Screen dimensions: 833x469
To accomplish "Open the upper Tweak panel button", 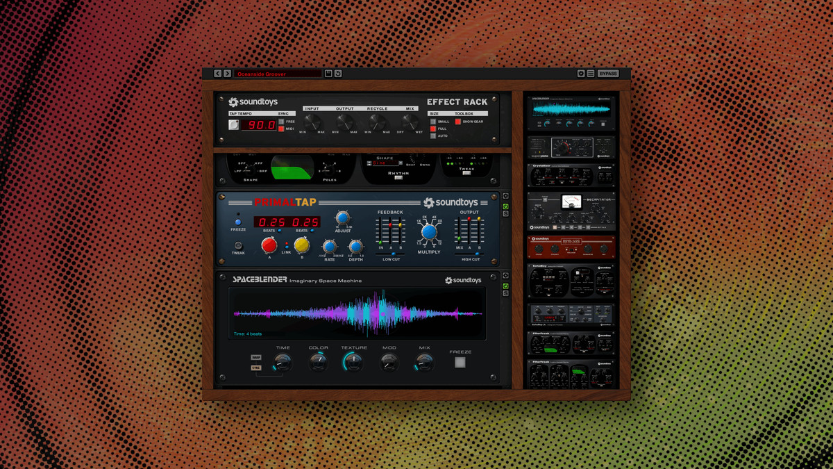I will coord(466,173).
